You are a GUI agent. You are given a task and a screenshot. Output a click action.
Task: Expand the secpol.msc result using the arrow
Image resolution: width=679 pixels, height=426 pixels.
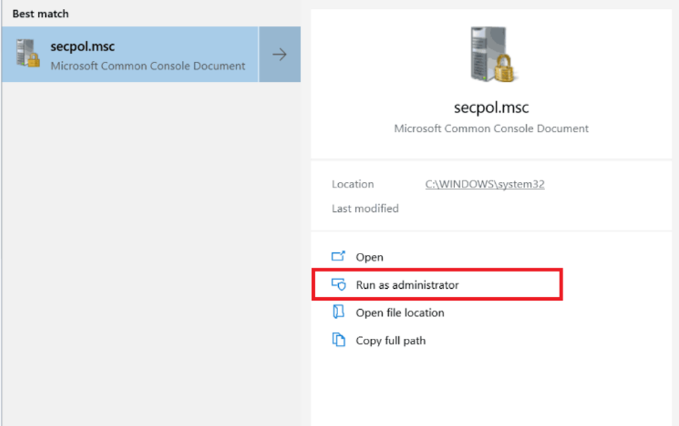(280, 54)
